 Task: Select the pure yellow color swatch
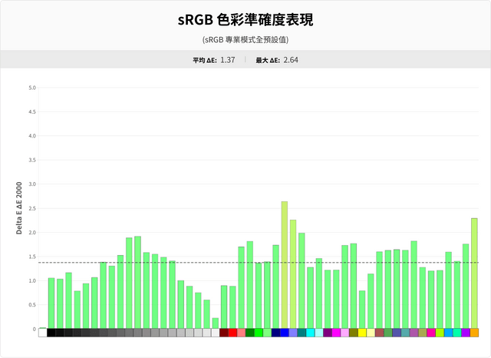pos(362,333)
